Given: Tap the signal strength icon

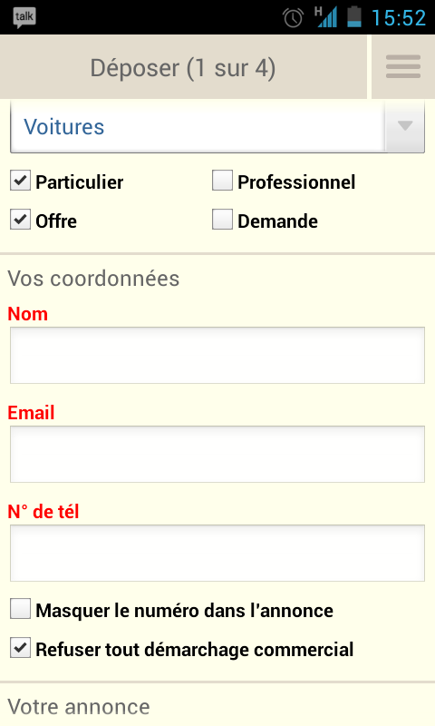Looking at the screenshot, I should pos(326,17).
